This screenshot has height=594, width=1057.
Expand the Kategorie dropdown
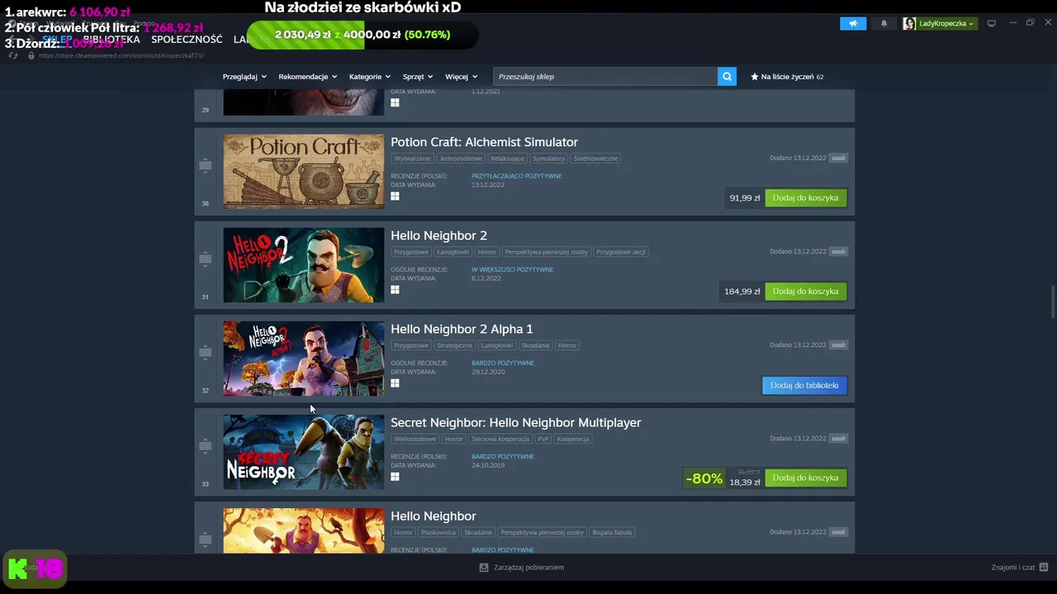click(x=370, y=77)
